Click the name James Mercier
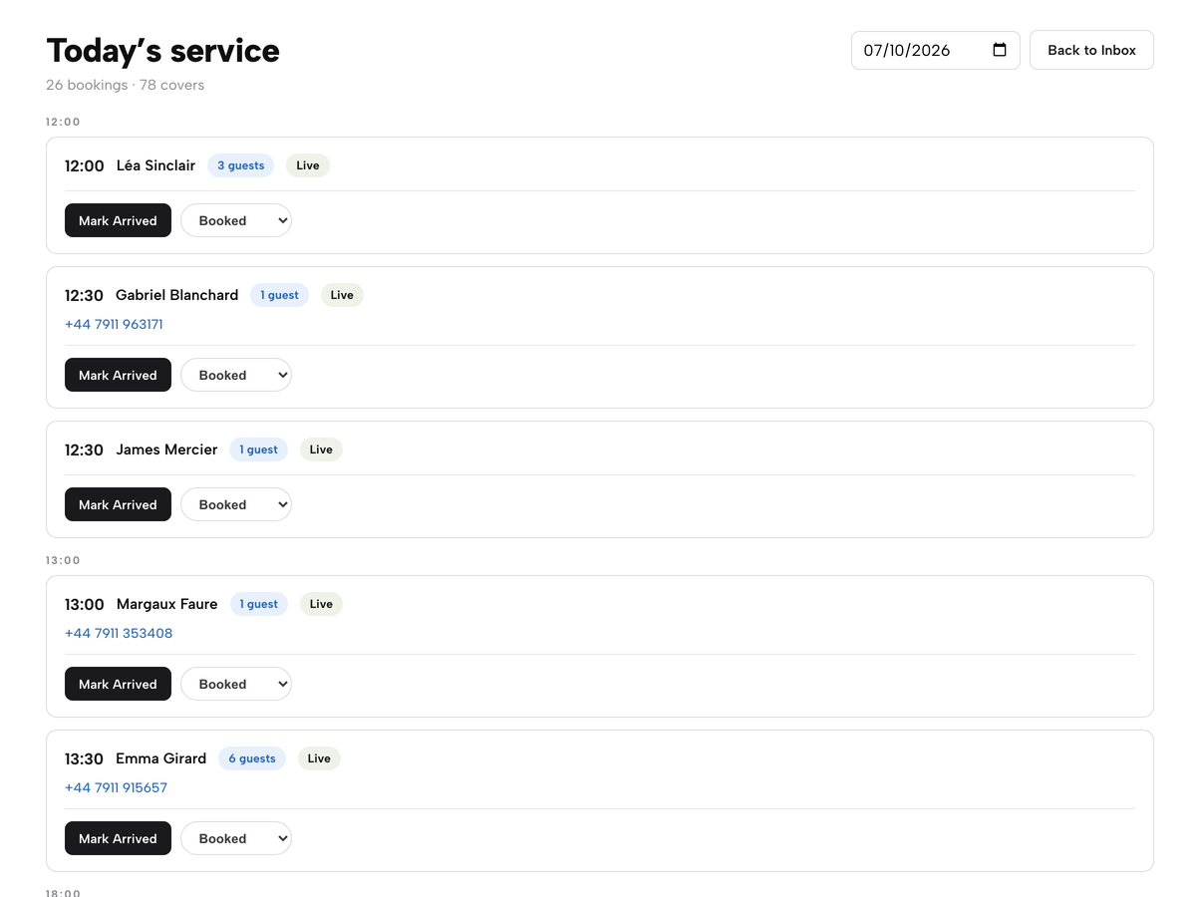Viewport: 1200px width, 897px height. click(166, 449)
